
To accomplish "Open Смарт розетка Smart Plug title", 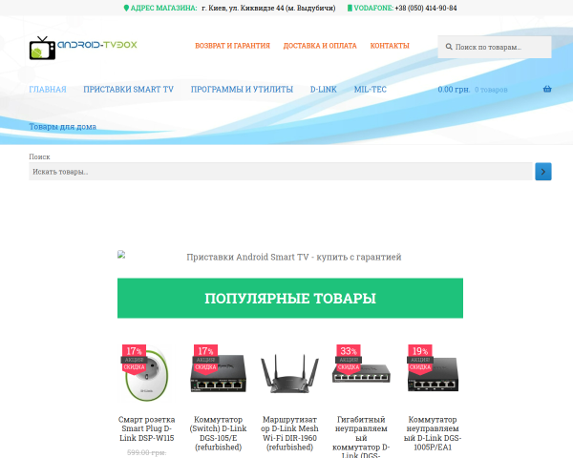I will [146, 428].
